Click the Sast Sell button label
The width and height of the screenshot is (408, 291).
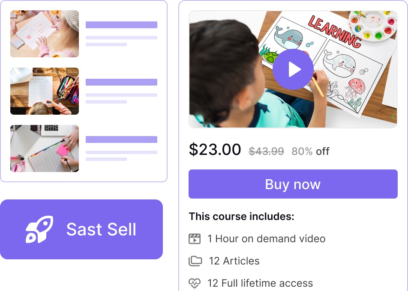tap(101, 229)
